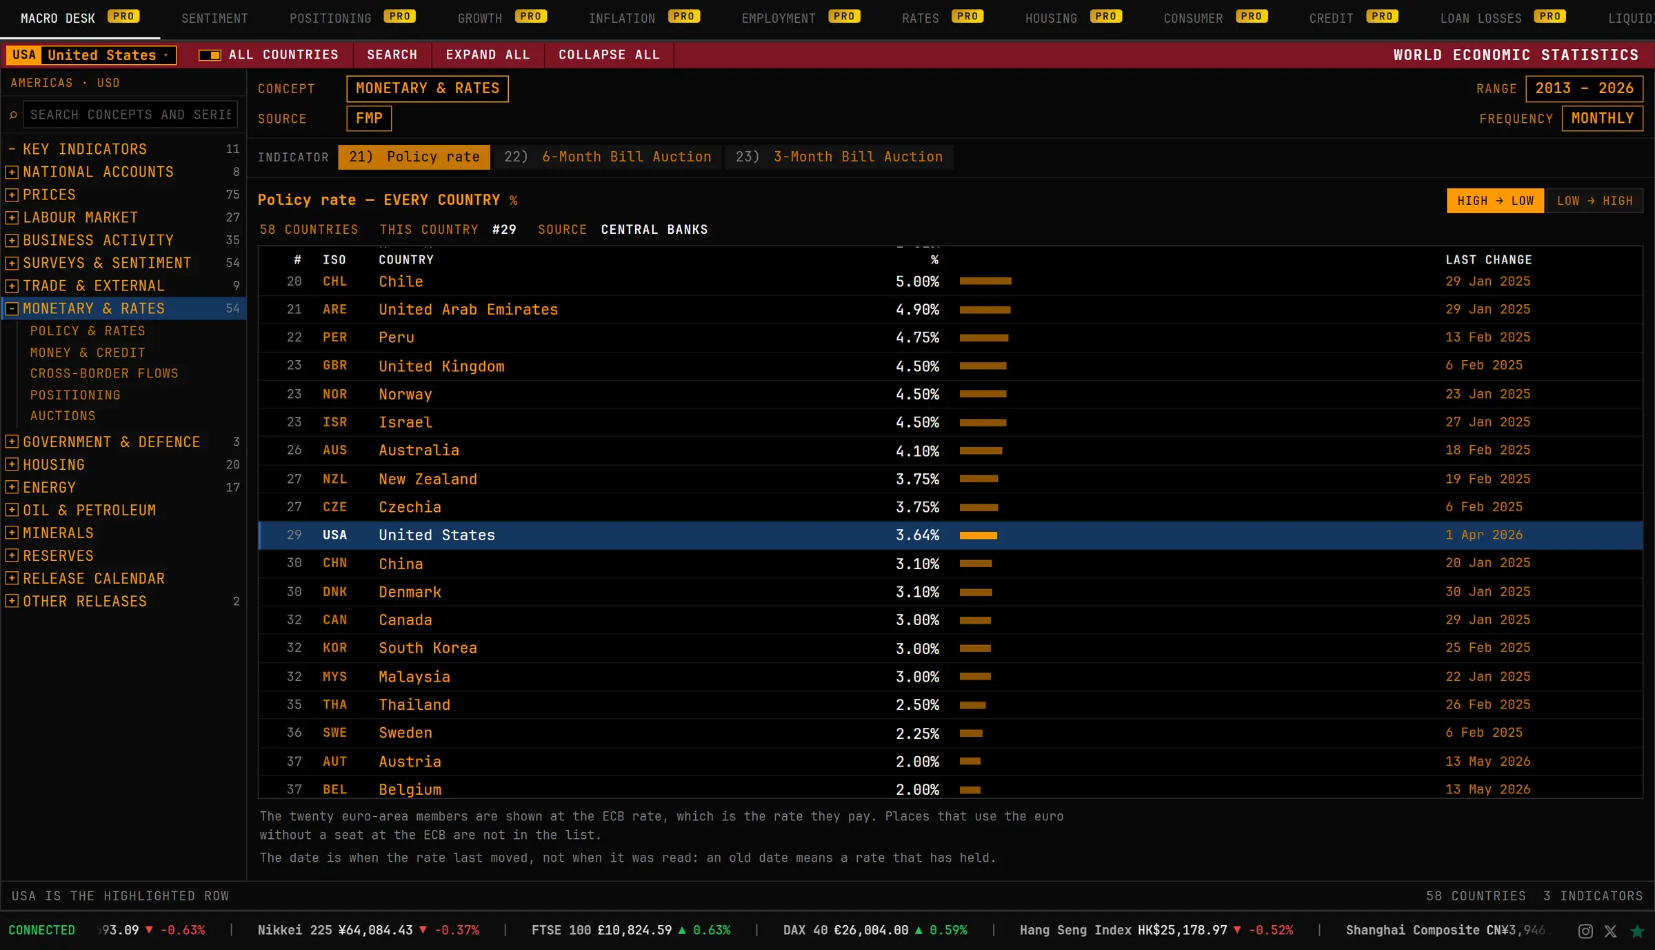Select the 21) Policy rate indicator
Image resolution: width=1655 pixels, height=950 pixels.
414,157
